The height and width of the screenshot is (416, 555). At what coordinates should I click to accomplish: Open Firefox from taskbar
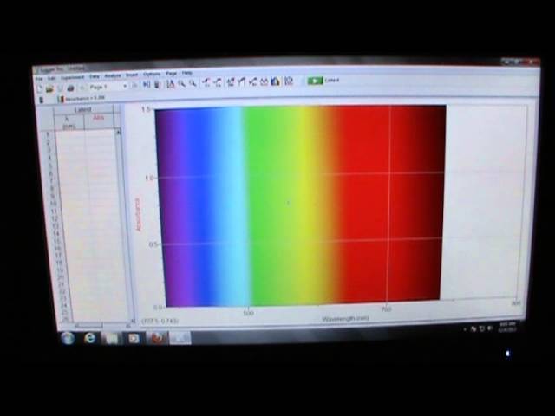point(157,339)
